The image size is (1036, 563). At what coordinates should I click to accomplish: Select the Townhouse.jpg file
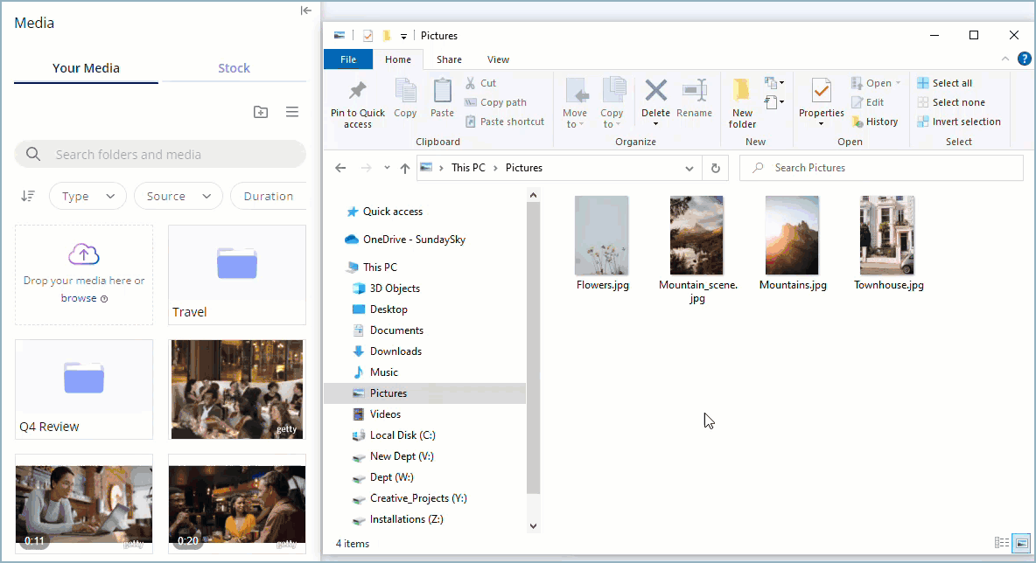[x=888, y=244]
